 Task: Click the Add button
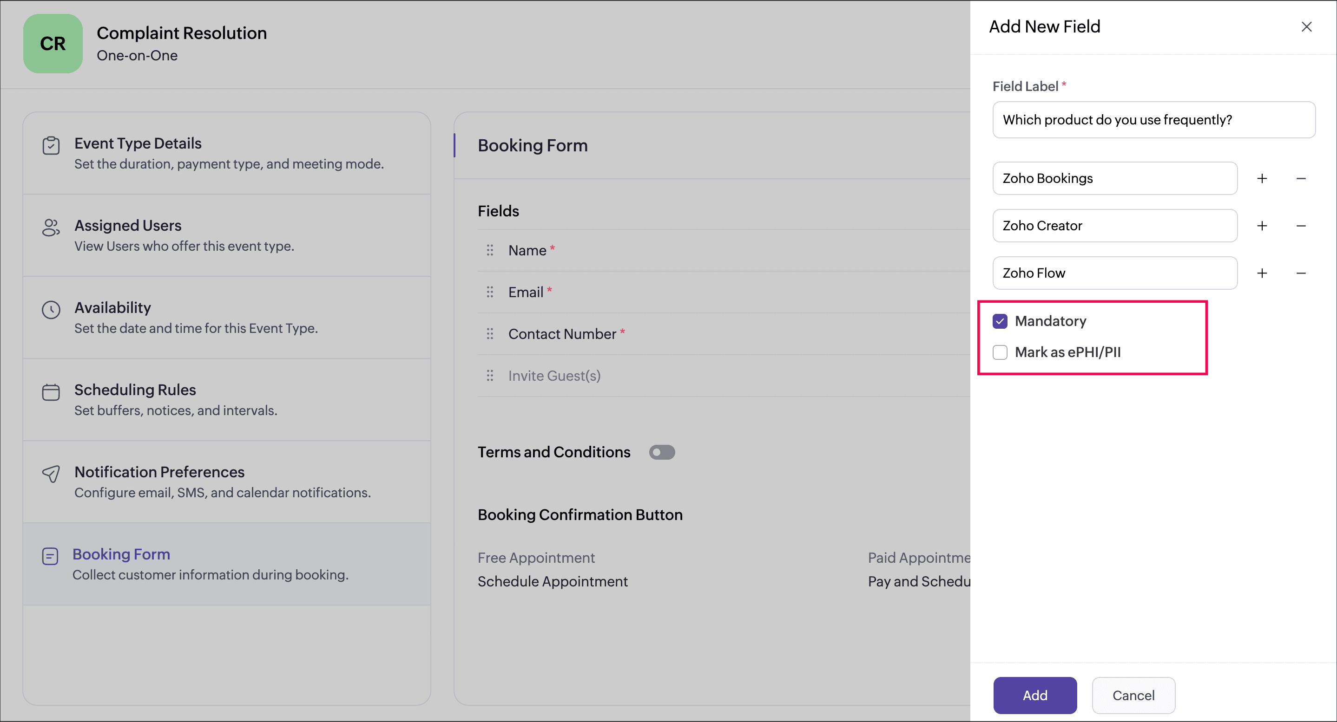(x=1034, y=695)
